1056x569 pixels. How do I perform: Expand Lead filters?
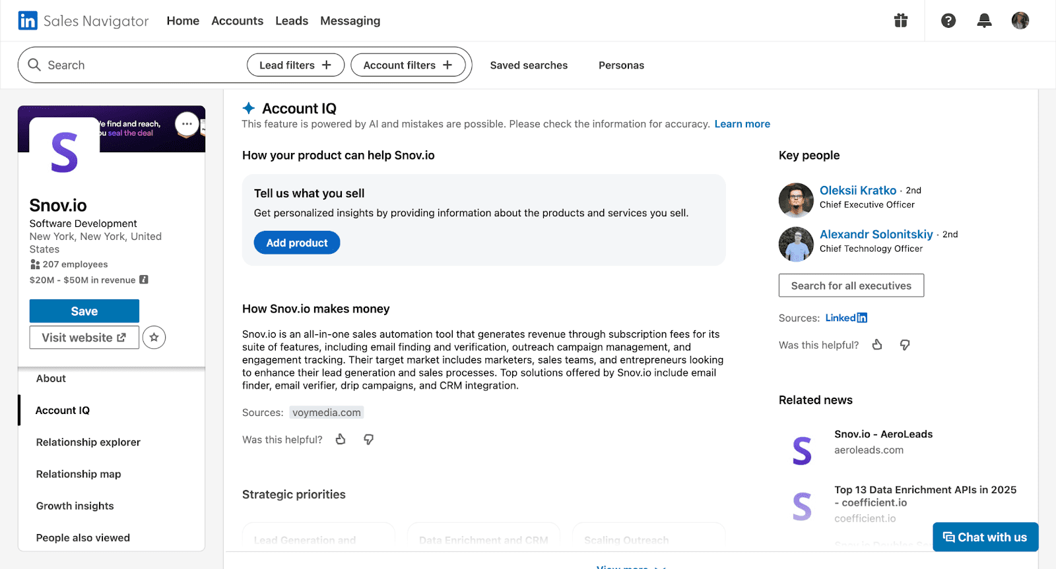[295, 65]
